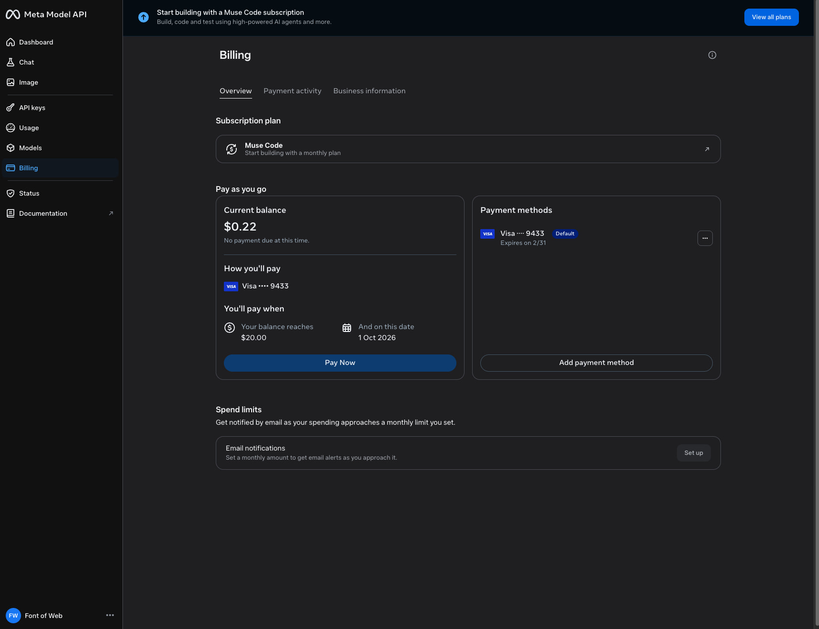
Task: Switch to Payment activity tab
Action: point(292,91)
